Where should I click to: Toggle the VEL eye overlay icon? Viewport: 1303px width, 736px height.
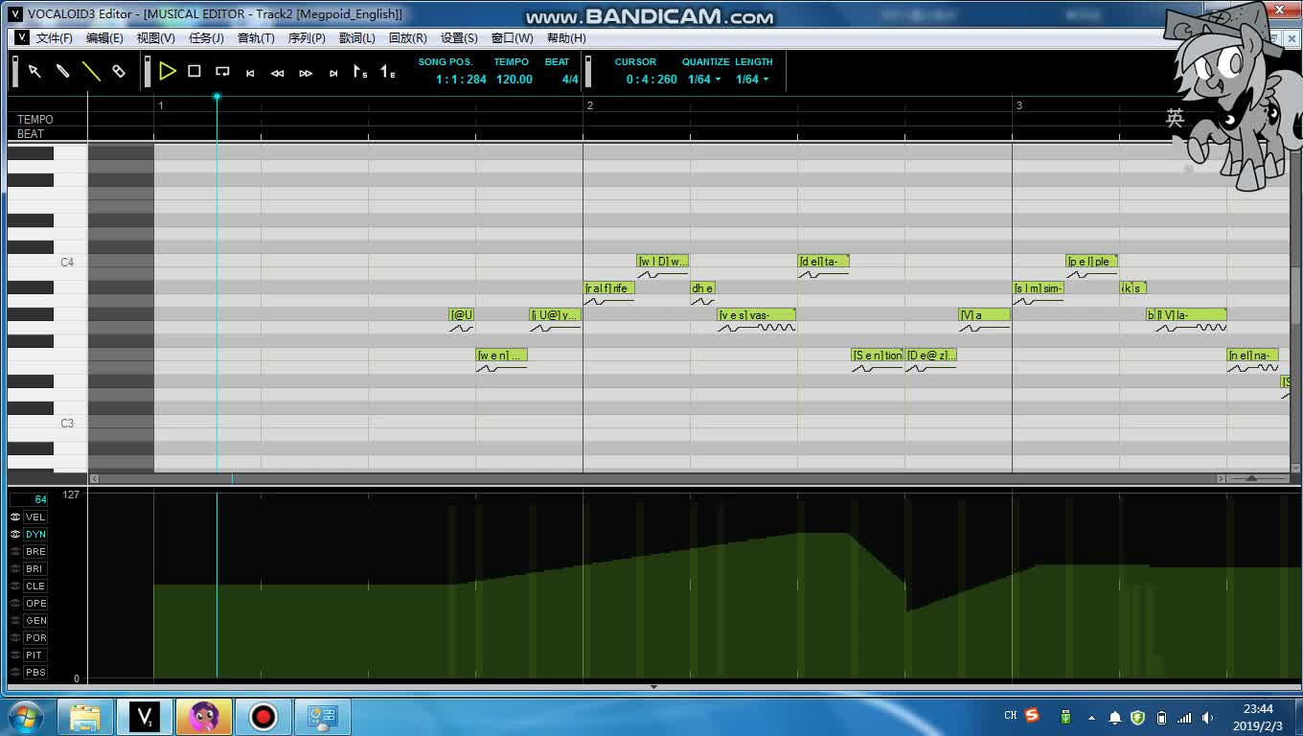(15, 517)
